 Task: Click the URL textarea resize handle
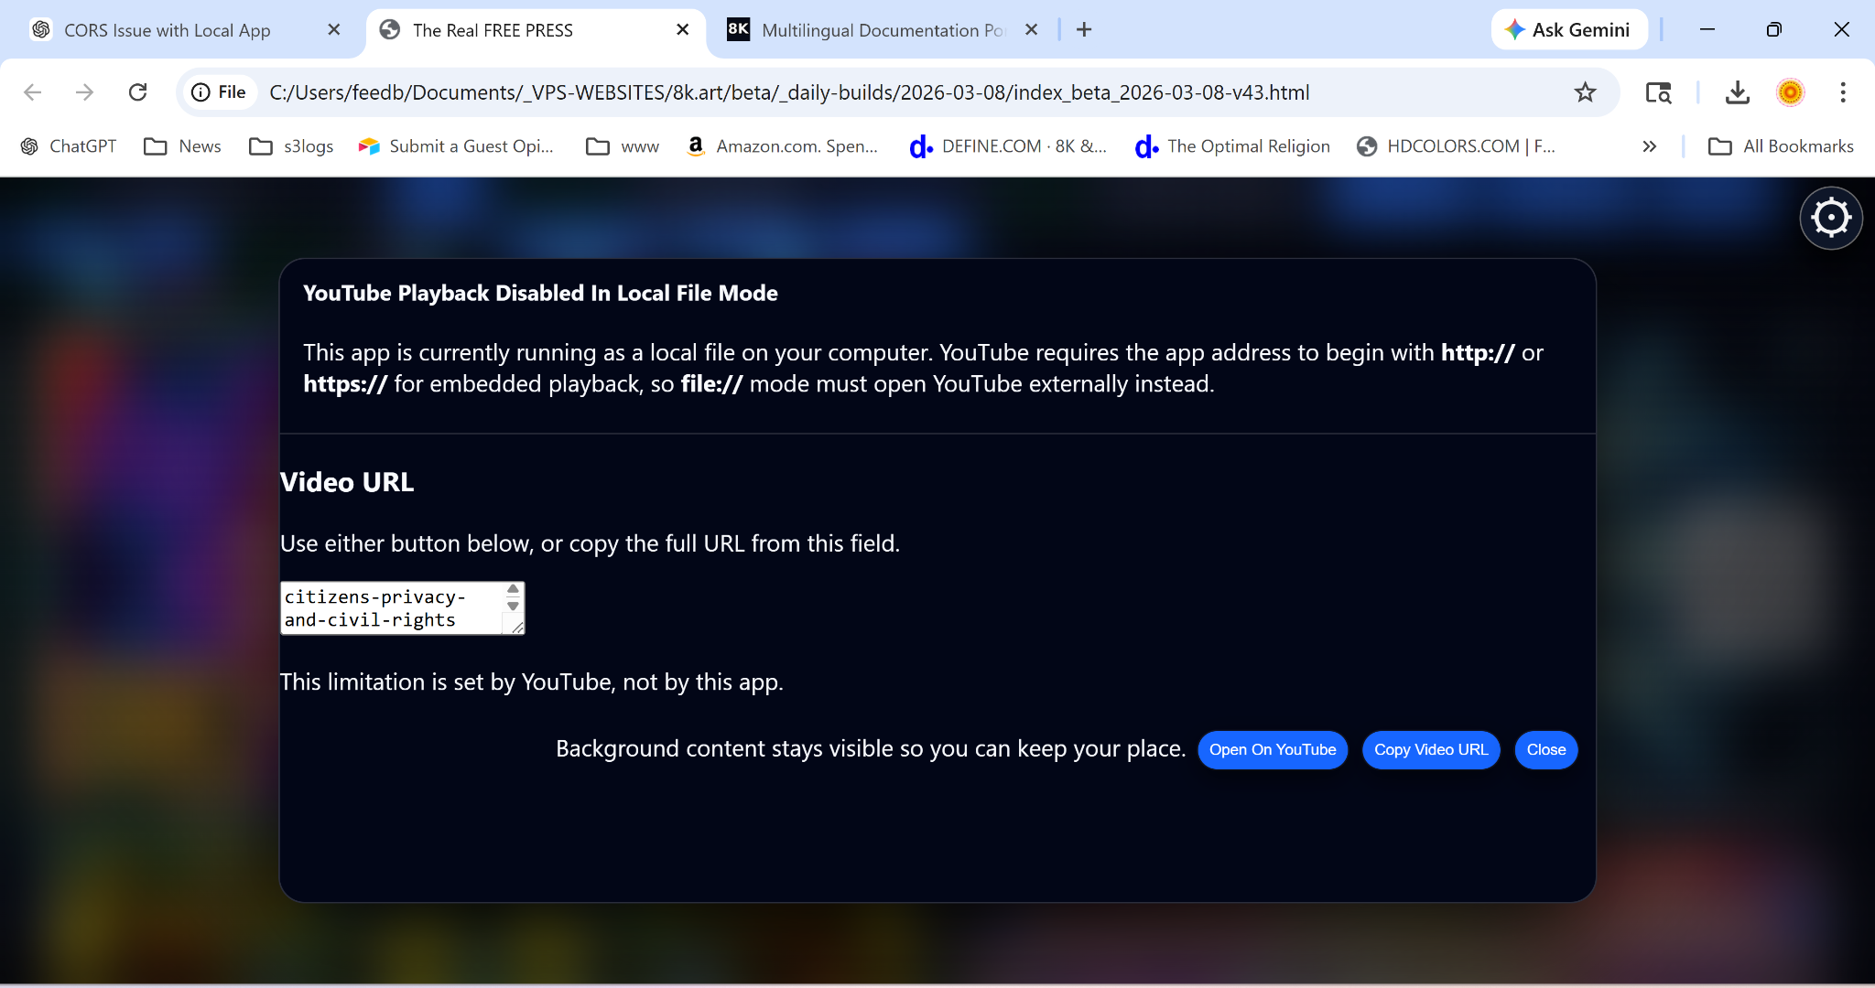coord(517,628)
